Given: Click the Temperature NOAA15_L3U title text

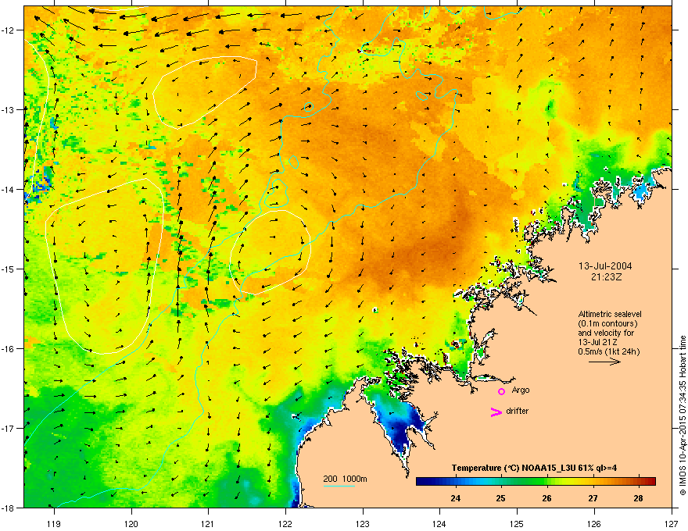Looking at the screenshot, I should tap(534, 468).
